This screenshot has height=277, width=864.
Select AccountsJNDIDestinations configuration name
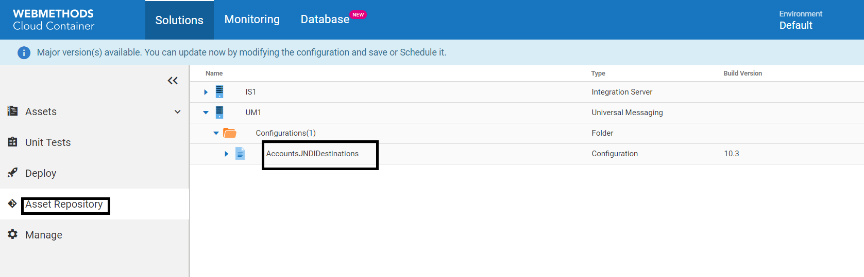pyautogui.click(x=312, y=154)
